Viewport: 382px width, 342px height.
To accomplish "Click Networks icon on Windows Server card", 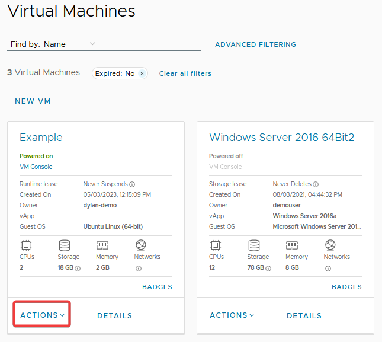I will pos(330,245).
